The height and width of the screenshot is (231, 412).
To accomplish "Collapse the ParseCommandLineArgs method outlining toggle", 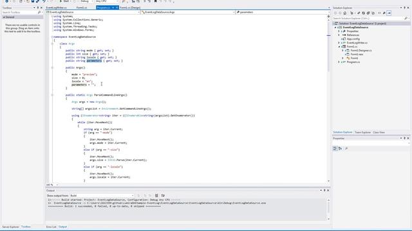I will [x=52, y=95].
